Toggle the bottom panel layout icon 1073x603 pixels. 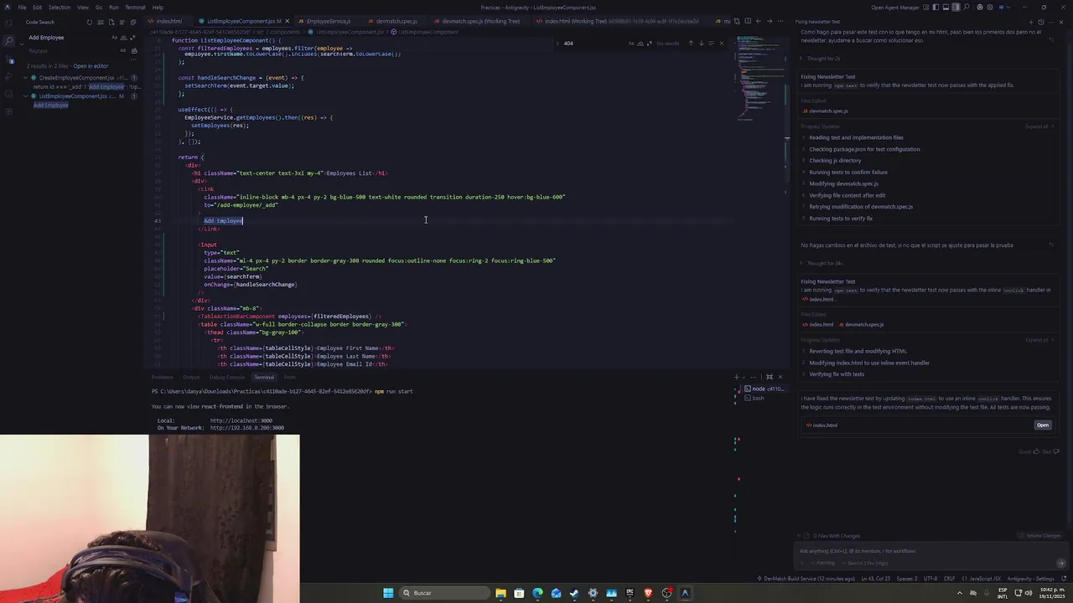[x=946, y=8]
